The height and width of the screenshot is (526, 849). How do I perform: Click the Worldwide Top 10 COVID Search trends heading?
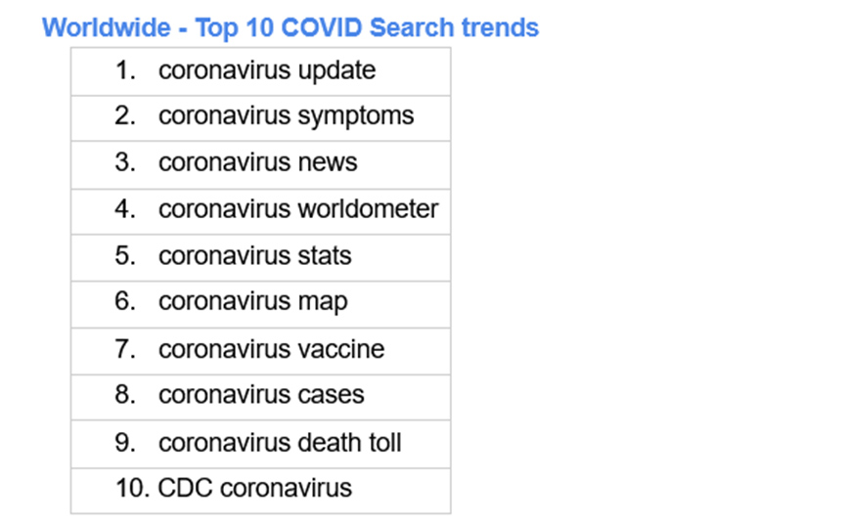pyautogui.click(x=290, y=26)
